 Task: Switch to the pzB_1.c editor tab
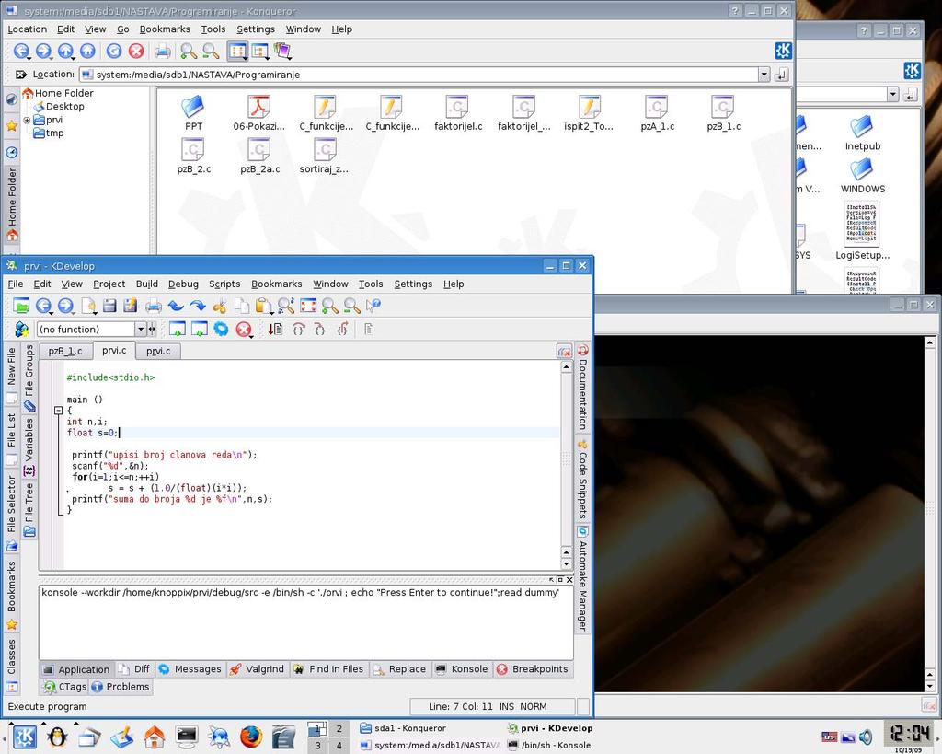pyautogui.click(x=65, y=351)
